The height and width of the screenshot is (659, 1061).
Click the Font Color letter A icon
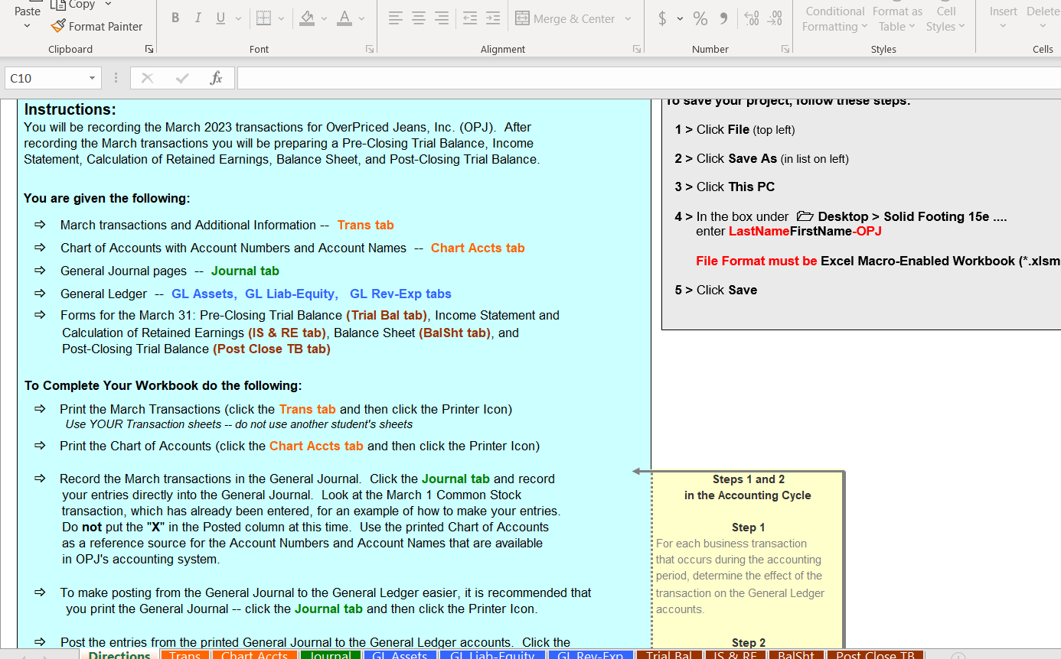(344, 18)
